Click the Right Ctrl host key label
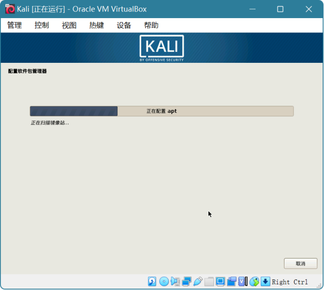This screenshot has height=290, width=324. [x=290, y=282]
